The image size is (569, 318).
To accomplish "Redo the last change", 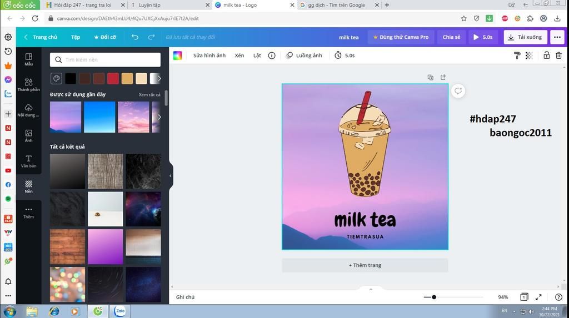I will click(x=151, y=37).
